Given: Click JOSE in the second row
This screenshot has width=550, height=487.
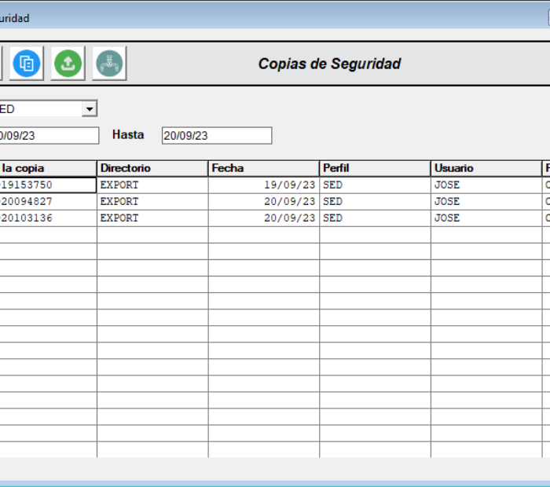Looking at the screenshot, I should (447, 202).
